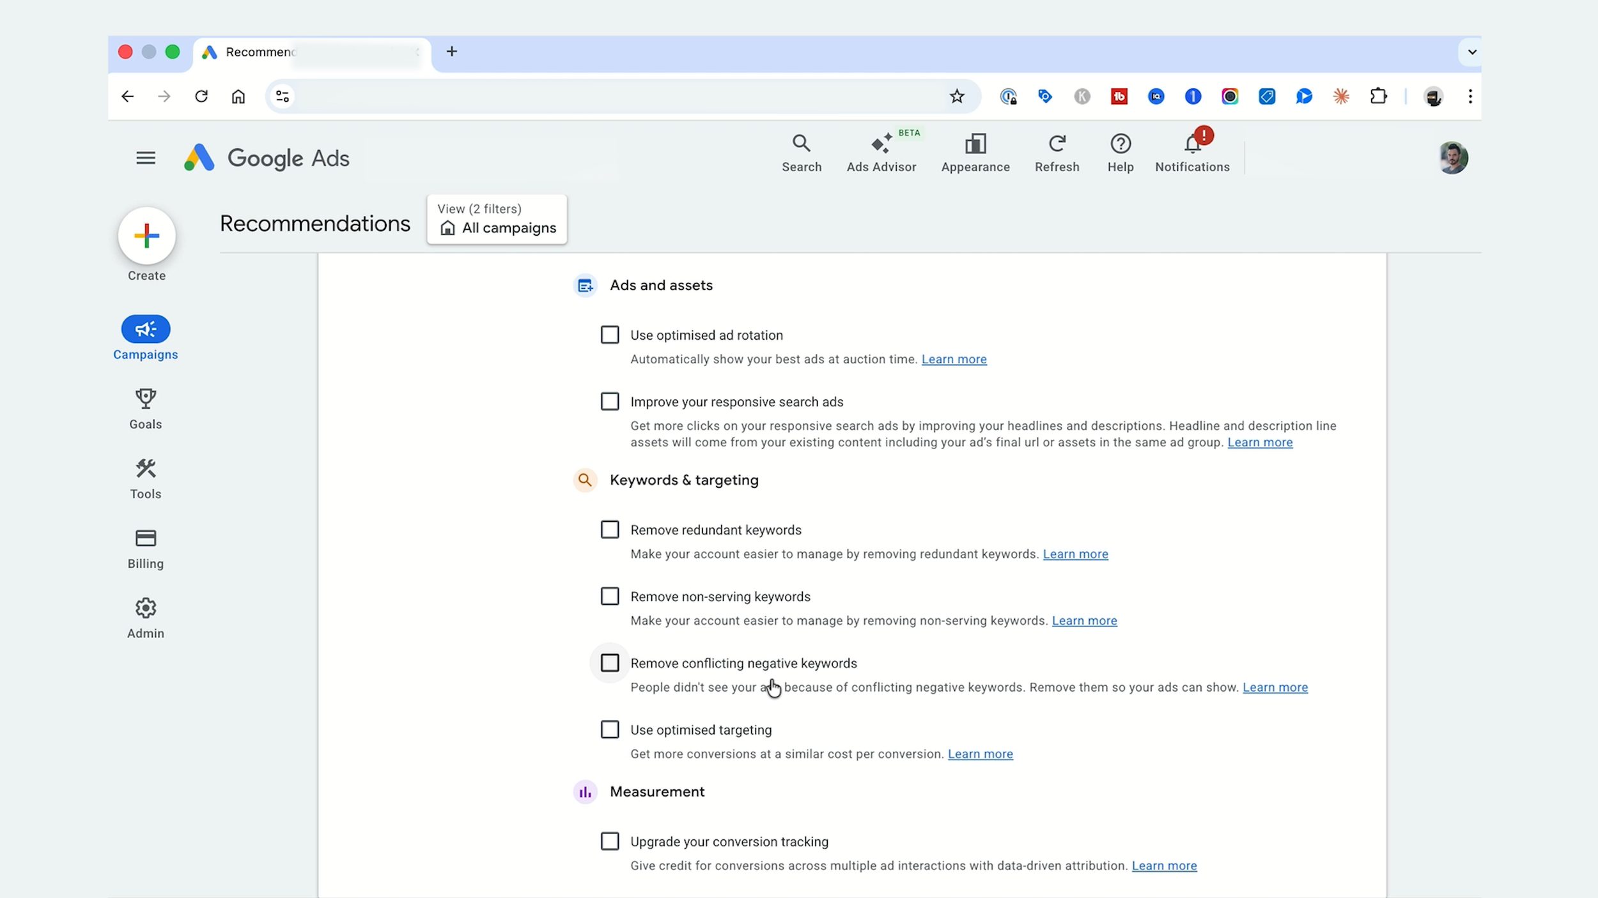Click the Keywords & targeting magnifier icon

click(x=585, y=480)
